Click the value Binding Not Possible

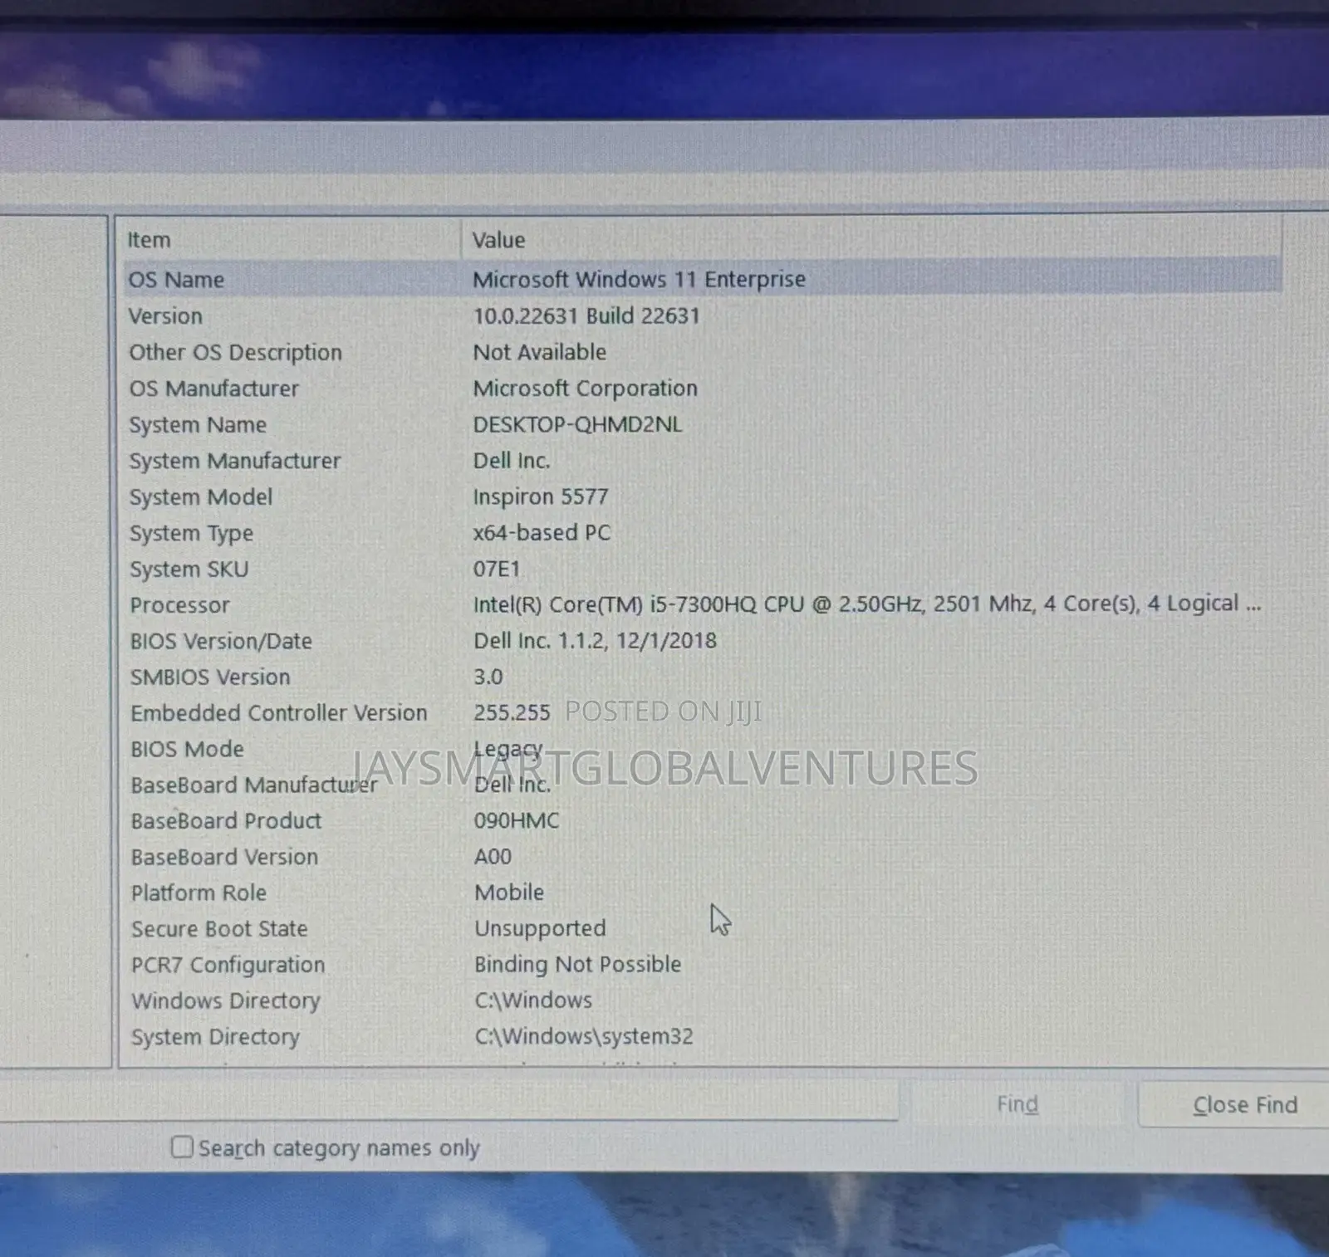[577, 964]
